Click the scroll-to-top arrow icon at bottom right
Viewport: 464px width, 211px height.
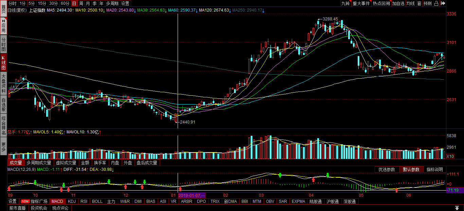coord(457,208)
